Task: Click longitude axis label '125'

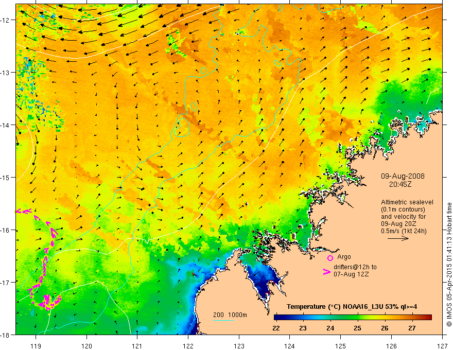Action: click(x=340, y=346)
